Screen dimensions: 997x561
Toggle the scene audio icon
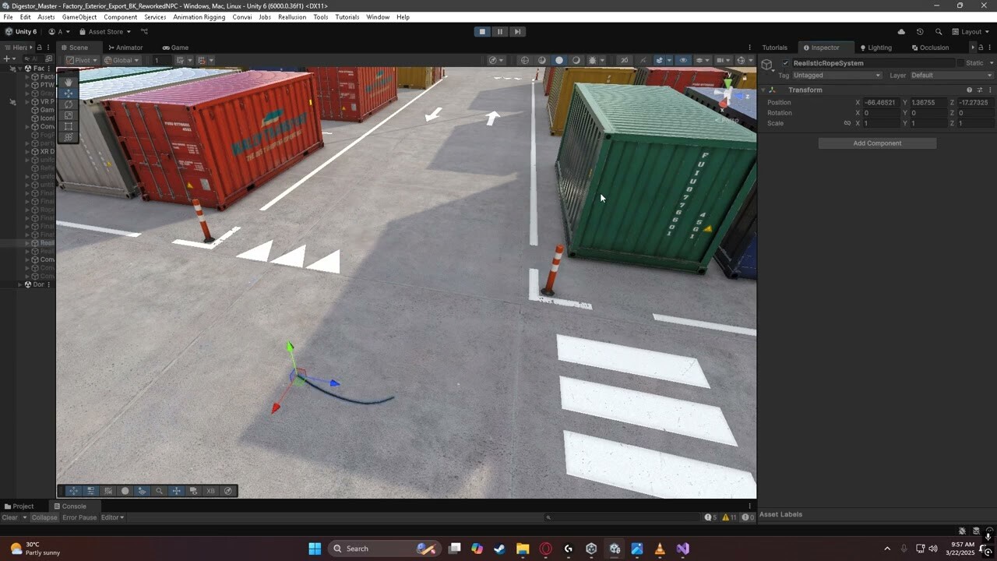[x=559, y=60]
